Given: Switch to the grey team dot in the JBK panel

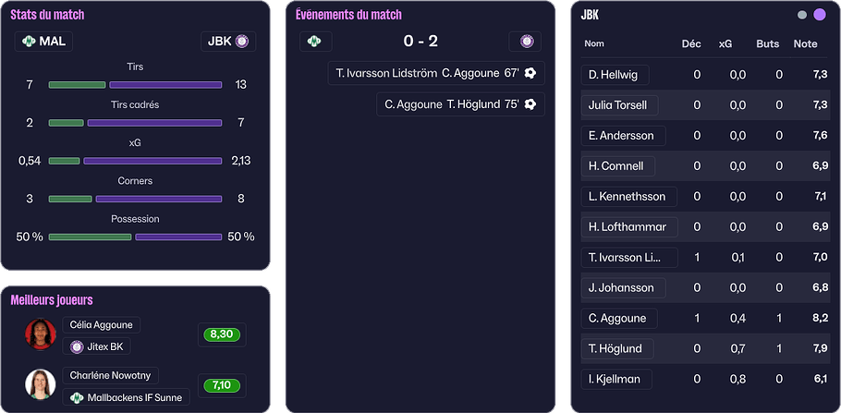Looking at the screenshot, I should pos(802,15).
